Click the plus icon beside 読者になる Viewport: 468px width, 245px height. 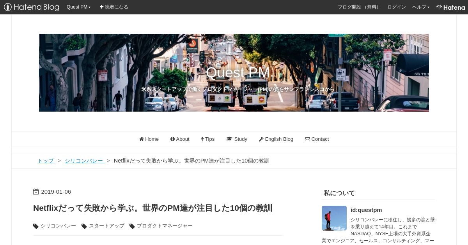101,7
